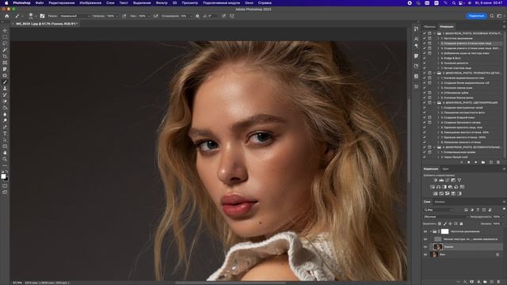Delete layer with Layers panel trash icon

498,282
